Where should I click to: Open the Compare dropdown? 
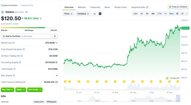pos(83,14)
